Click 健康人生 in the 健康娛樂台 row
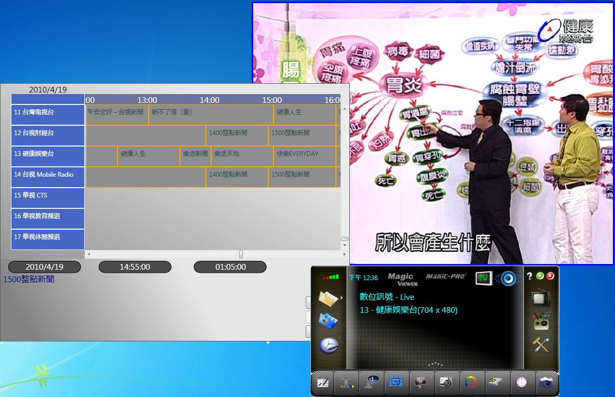Screen dimensions: 615x397 149,156
